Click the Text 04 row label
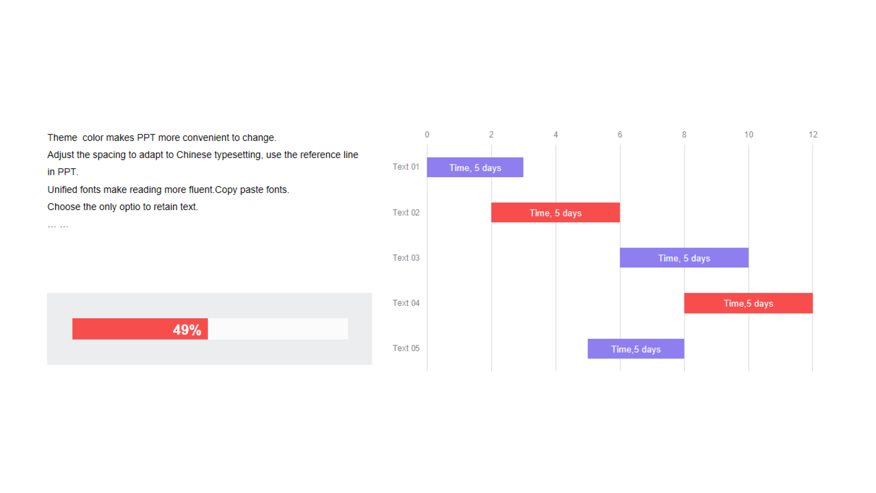 pos(406,303)
